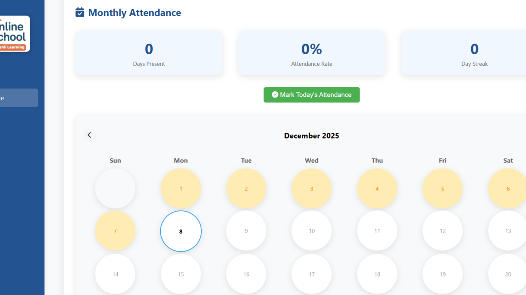
Task: Click the Monthly Attendance calendar-check icon
Action: 80,12
